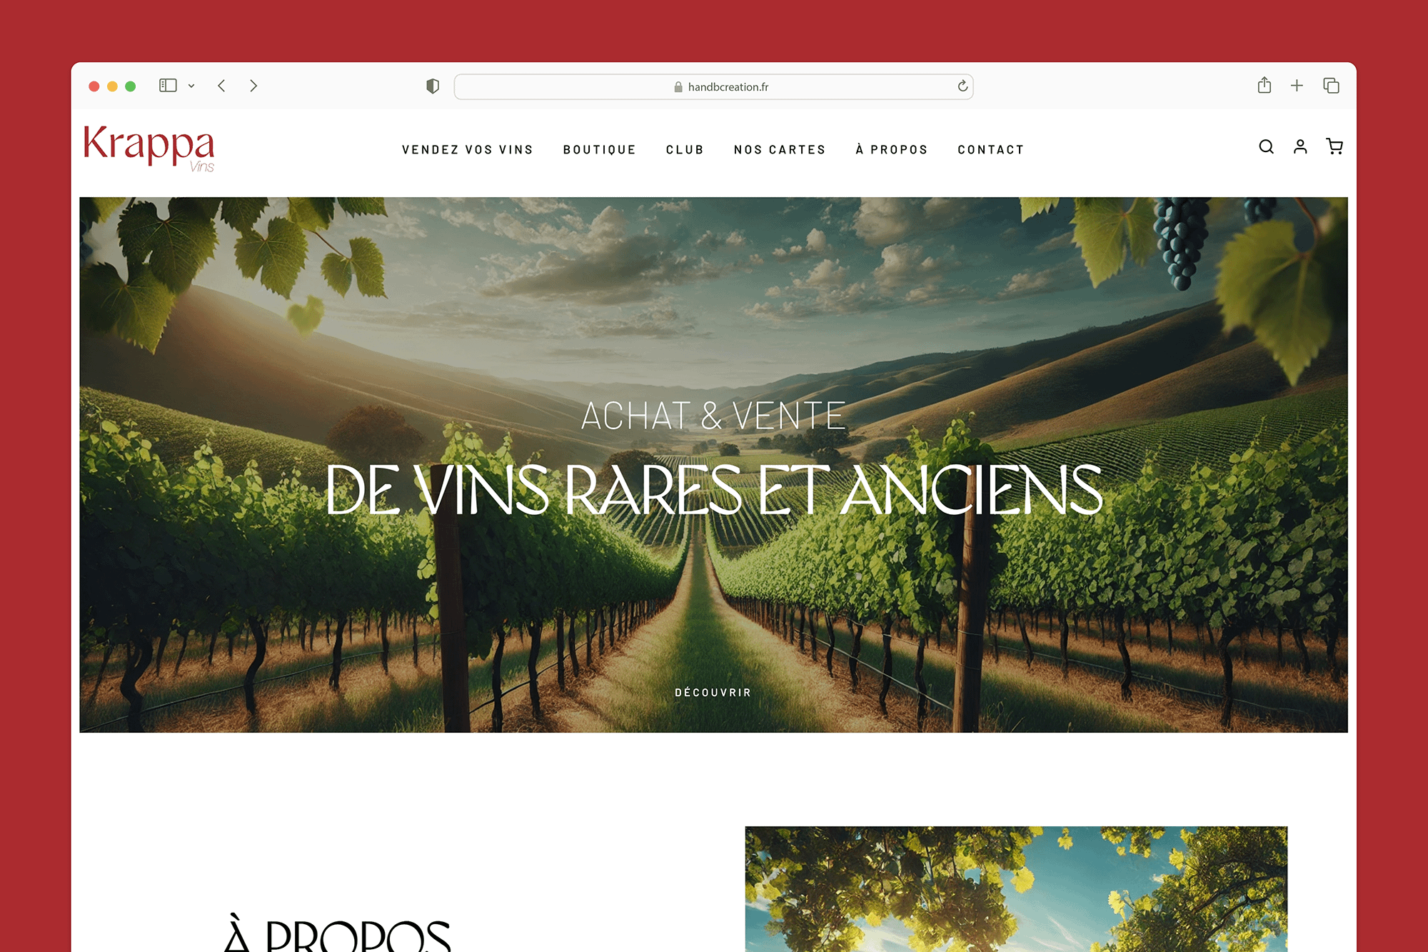
Task: Open the site search icon
Action: coord(1266,146)
